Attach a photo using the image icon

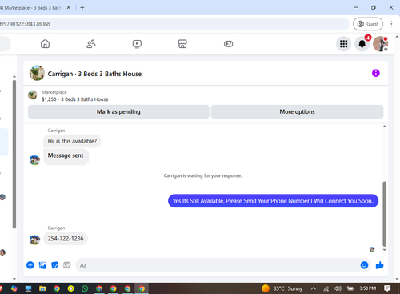42,265
